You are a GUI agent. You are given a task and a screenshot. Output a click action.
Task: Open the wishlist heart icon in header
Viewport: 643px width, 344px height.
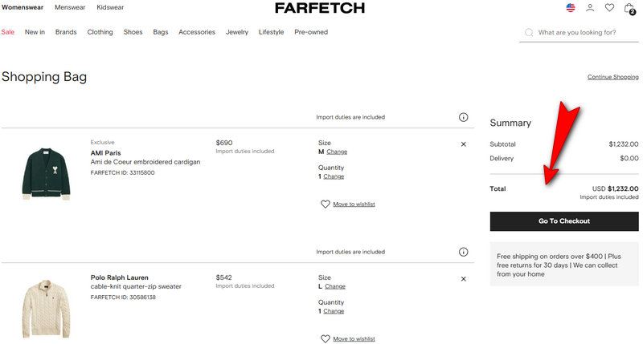[x=609, y=8]
